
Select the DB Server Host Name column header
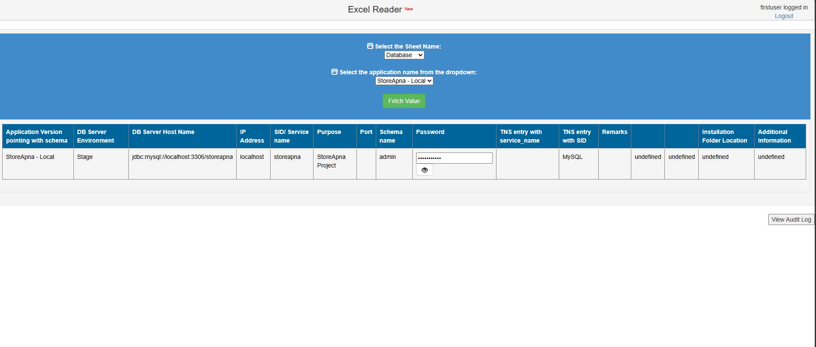click(x=163, y=132)
